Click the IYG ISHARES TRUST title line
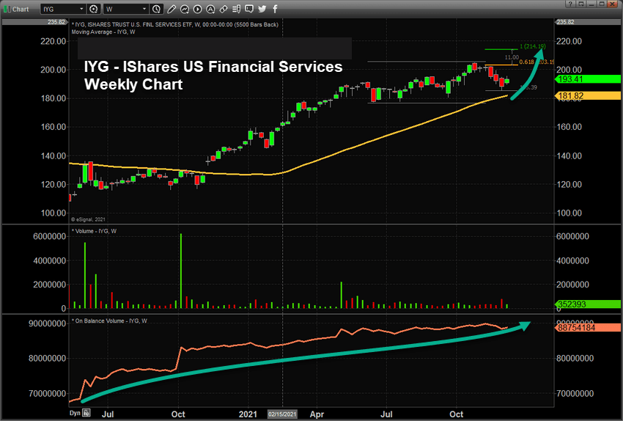The width and height of the screenshot is (623, 421). pos(175,25)
